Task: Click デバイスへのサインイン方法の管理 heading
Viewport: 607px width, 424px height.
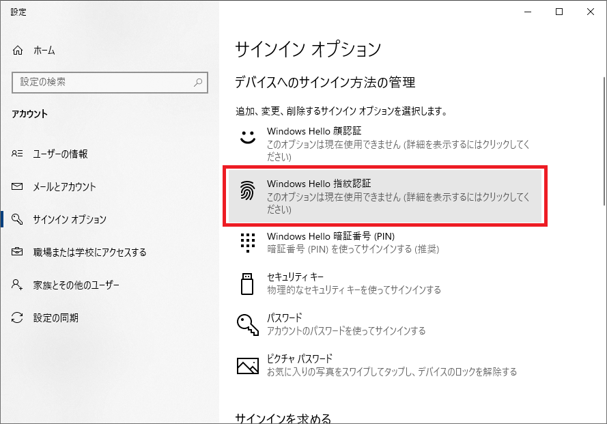Action: 325,83
